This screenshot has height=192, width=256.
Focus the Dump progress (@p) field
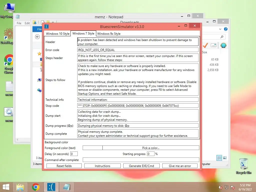138,125
